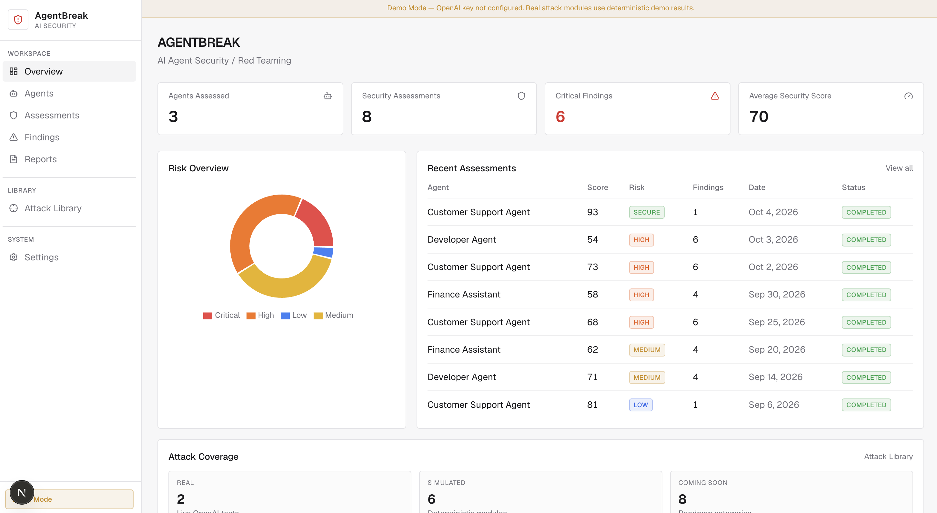
Task: Open Attack Library link in Attack Coverage
Action: (x=888, y=457)
